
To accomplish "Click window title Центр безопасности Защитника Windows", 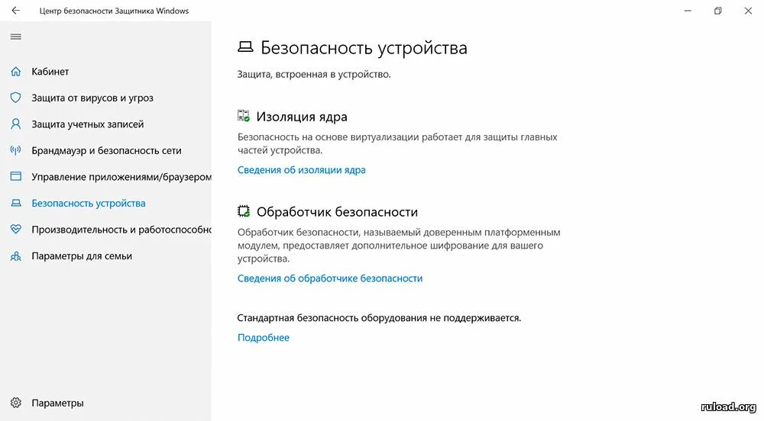I will (x=114, y=11).
